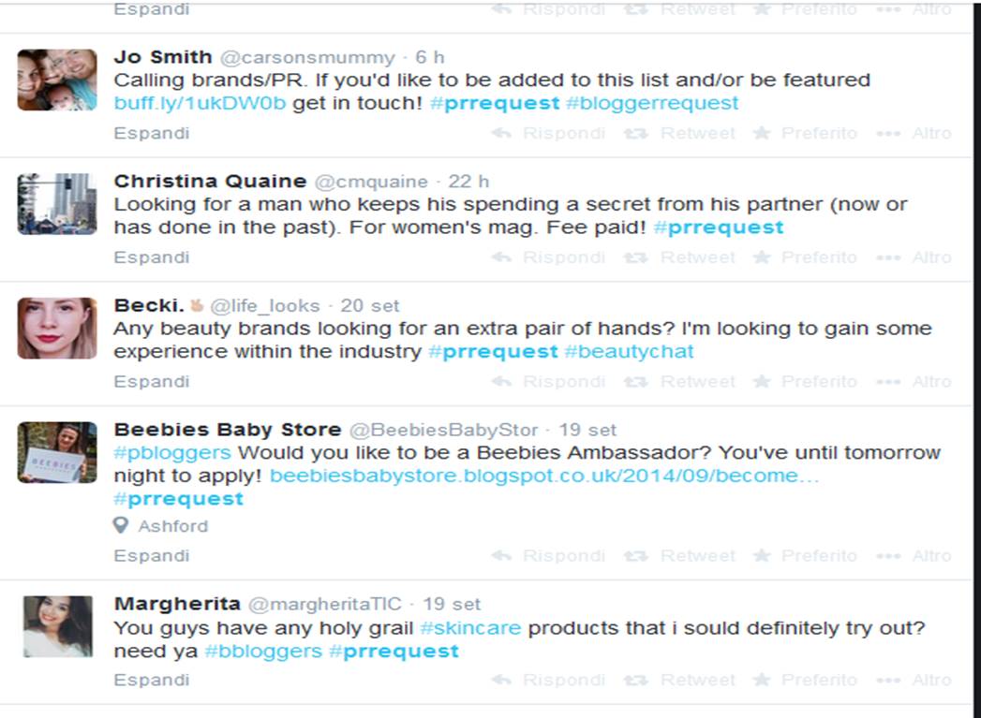Open Christina Quaine's profile picture
Screen dimensions: 981x718
pyautogui.click(x=57, y=204)
